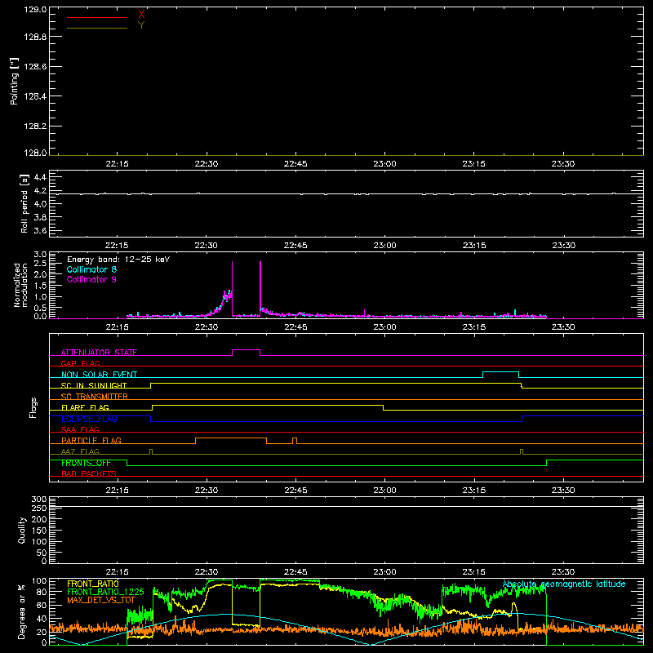
Task: Click the 4.4 tick on Roll period axis
Action: (40, 177)
